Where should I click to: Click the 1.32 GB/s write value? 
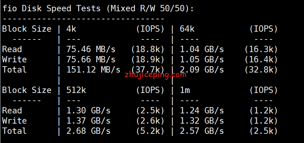point(202,121)
